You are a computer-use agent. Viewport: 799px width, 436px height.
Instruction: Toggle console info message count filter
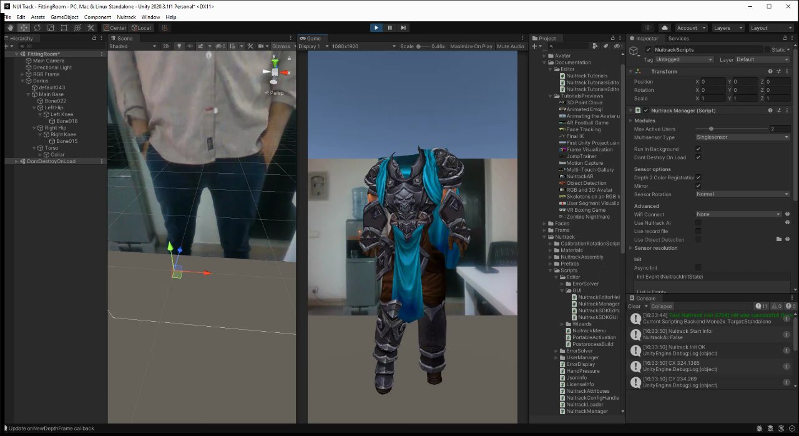762,306
